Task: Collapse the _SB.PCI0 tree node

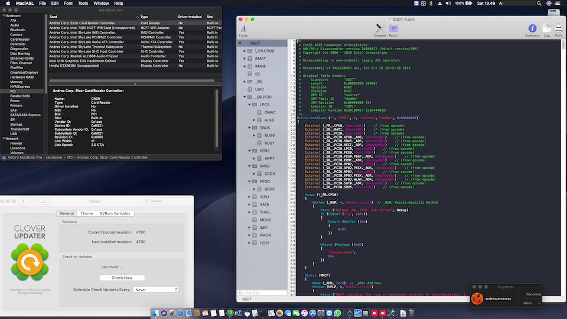Action: coord(244,96)
